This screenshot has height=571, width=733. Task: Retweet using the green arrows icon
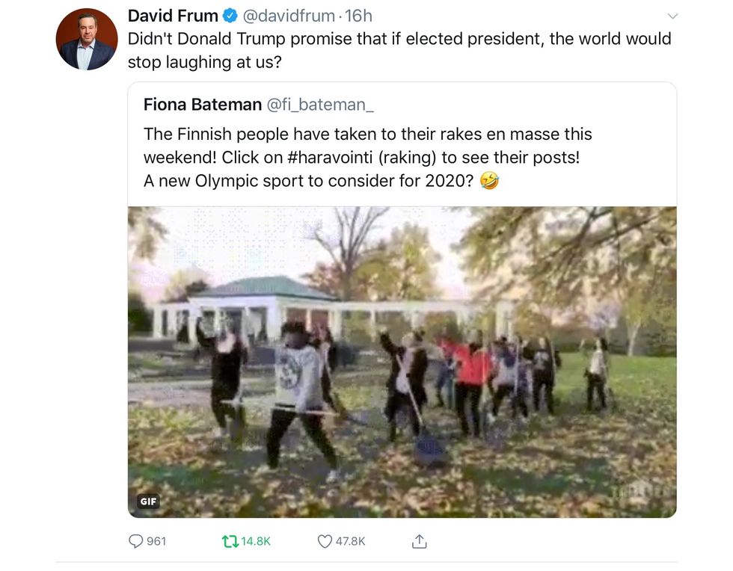(229, 541)
